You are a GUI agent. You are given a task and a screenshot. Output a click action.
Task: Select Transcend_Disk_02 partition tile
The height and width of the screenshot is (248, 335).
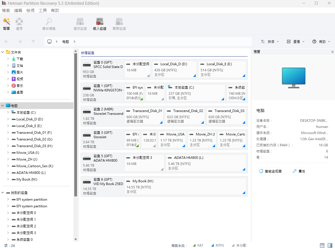click(185, 116)
